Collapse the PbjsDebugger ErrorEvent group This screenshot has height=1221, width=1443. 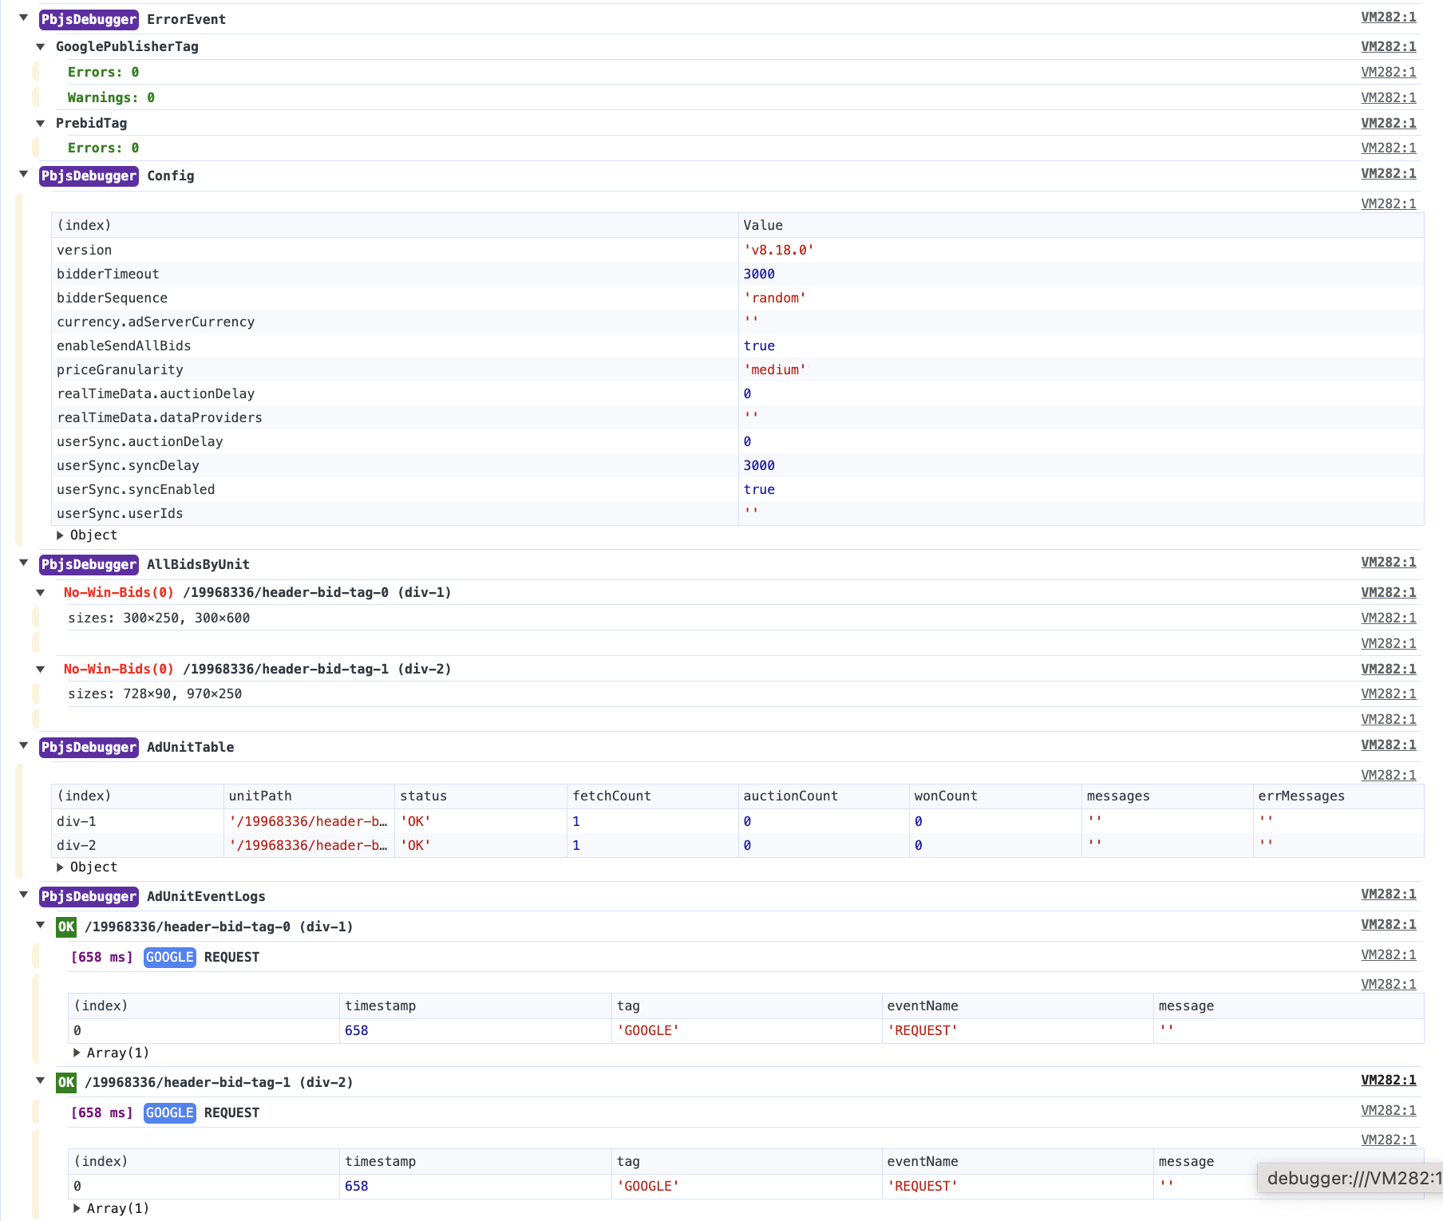(24, 18)
